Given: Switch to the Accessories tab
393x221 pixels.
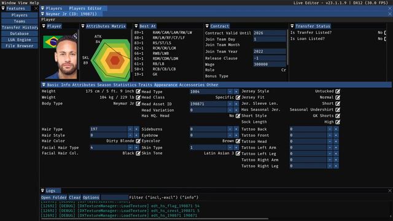Looking at the screenshot, I should [x=192, y=85].
